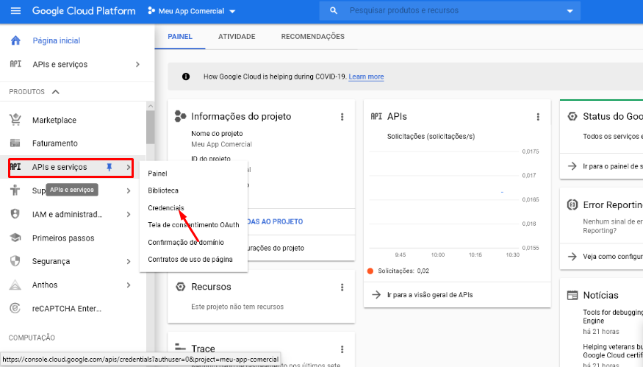Select Tela de consentimento OAuth
Viewport: 643px width, 367px height.
click(193, 225)
